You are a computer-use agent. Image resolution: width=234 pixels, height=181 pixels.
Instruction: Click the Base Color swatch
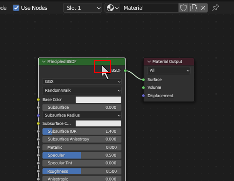click(x=98, y=100)
